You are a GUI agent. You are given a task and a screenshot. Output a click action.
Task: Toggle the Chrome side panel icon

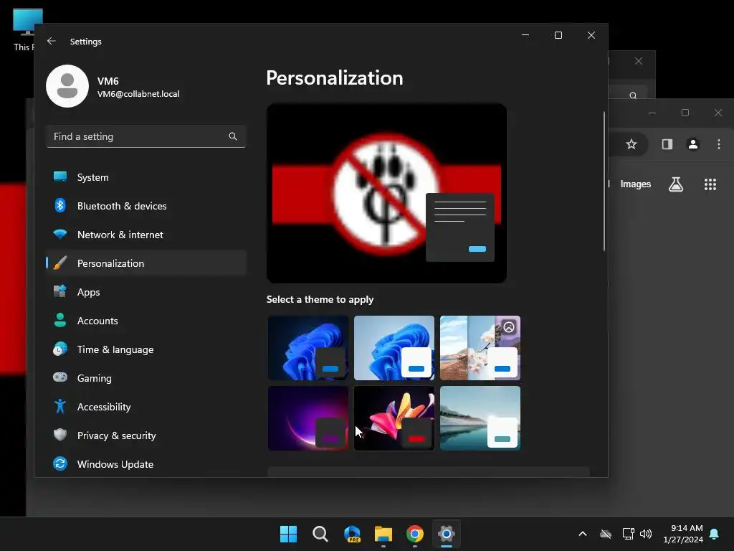coord(667,144)
